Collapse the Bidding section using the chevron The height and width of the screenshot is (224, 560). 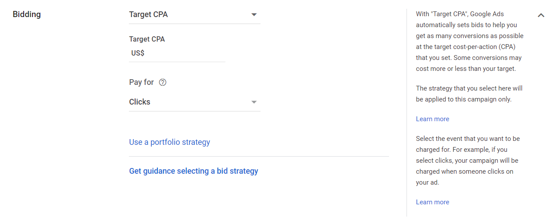541,15
